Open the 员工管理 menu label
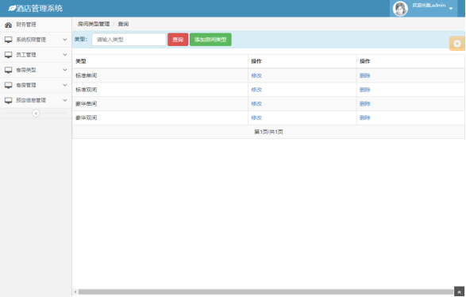466x297 pixels. pos(26,55)
